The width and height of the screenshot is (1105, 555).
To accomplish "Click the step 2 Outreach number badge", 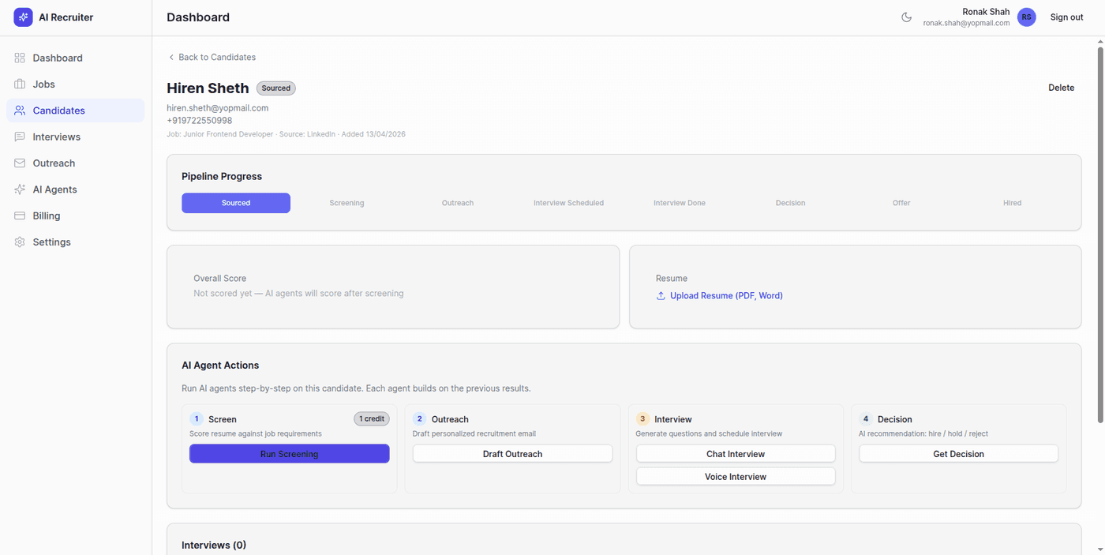I will pyautogui.click(x=419, y=419).
